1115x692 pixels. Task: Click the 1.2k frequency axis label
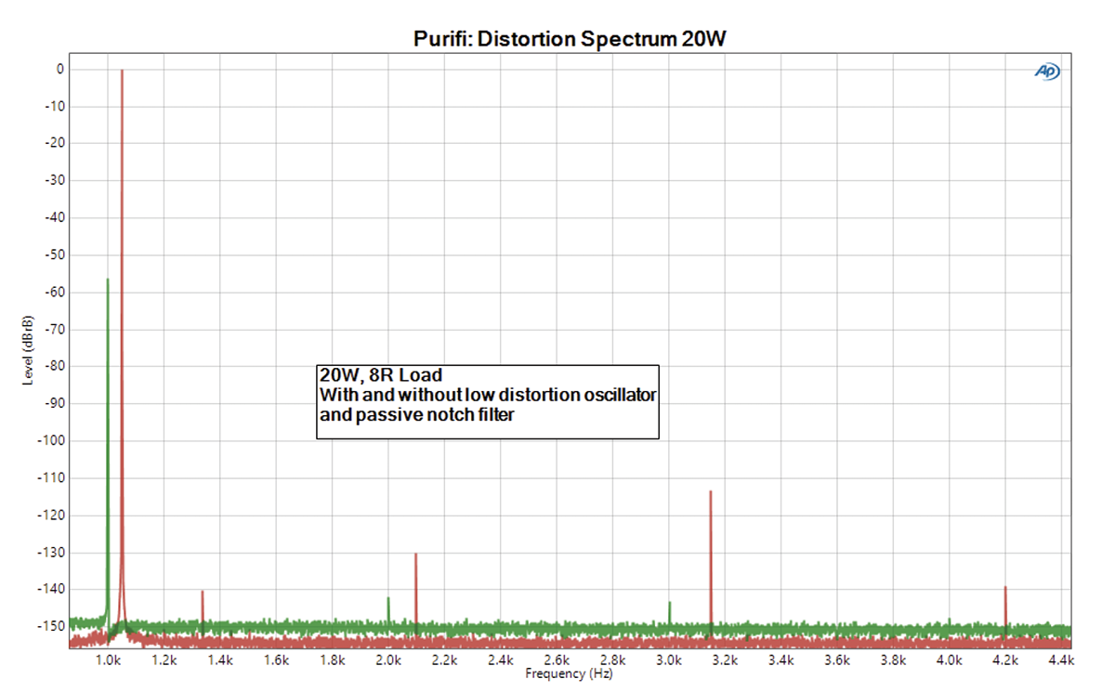164,660
